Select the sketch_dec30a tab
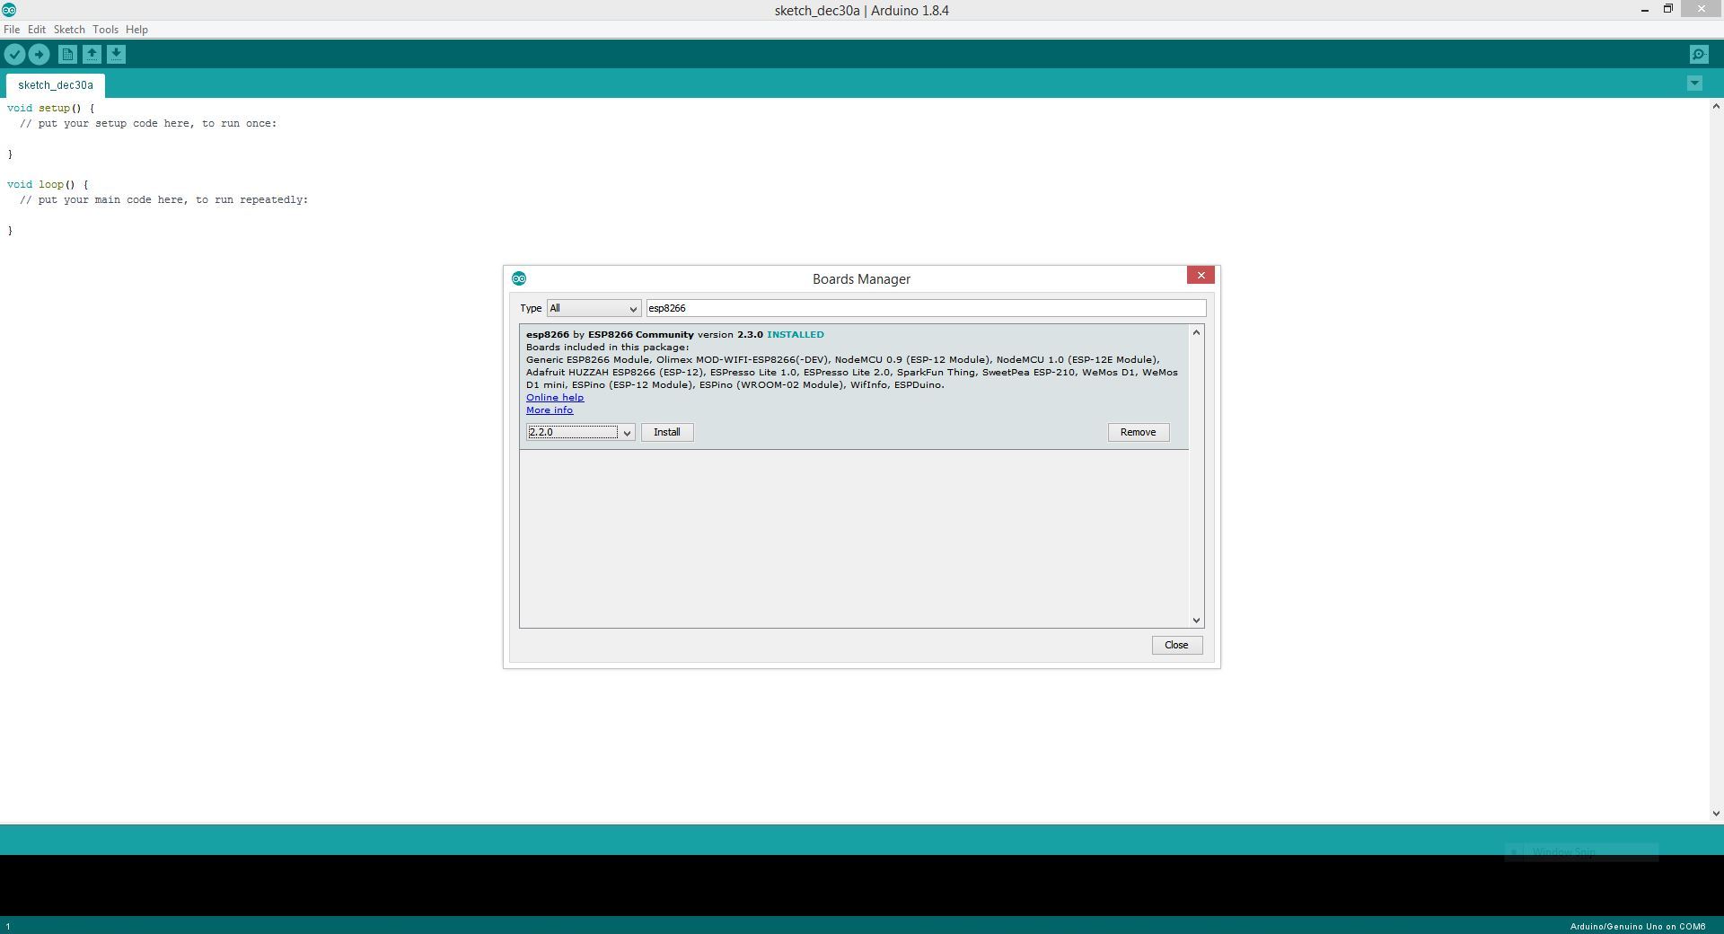Image resolution: width=1724 pixels, height=934 pixels. click(x=56, y=85)
